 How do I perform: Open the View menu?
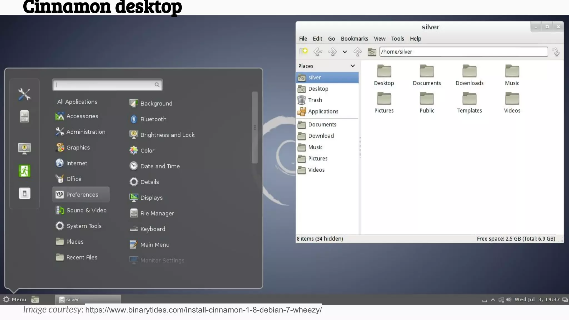[x=380, y=39]
